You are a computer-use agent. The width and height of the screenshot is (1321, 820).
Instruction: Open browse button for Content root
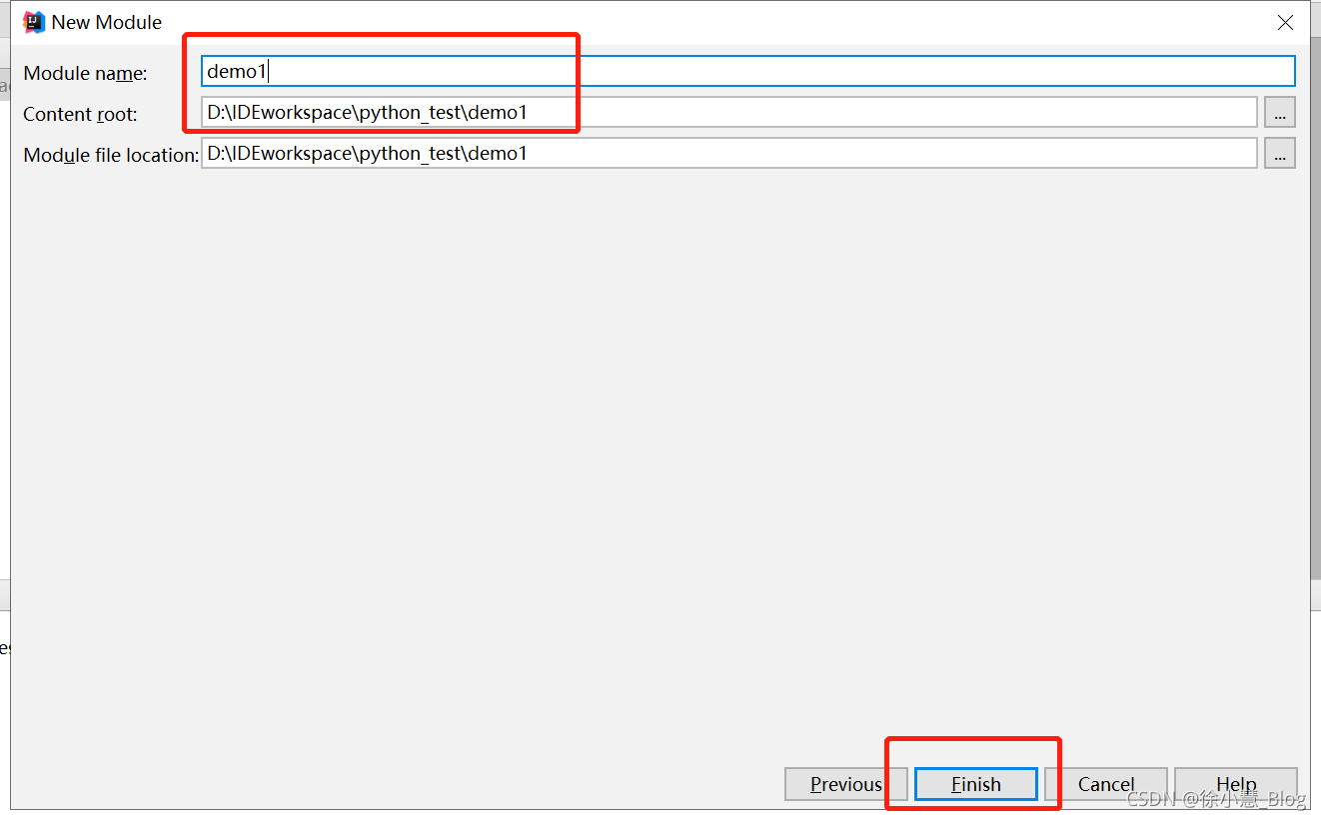(x=1280, y=112)
